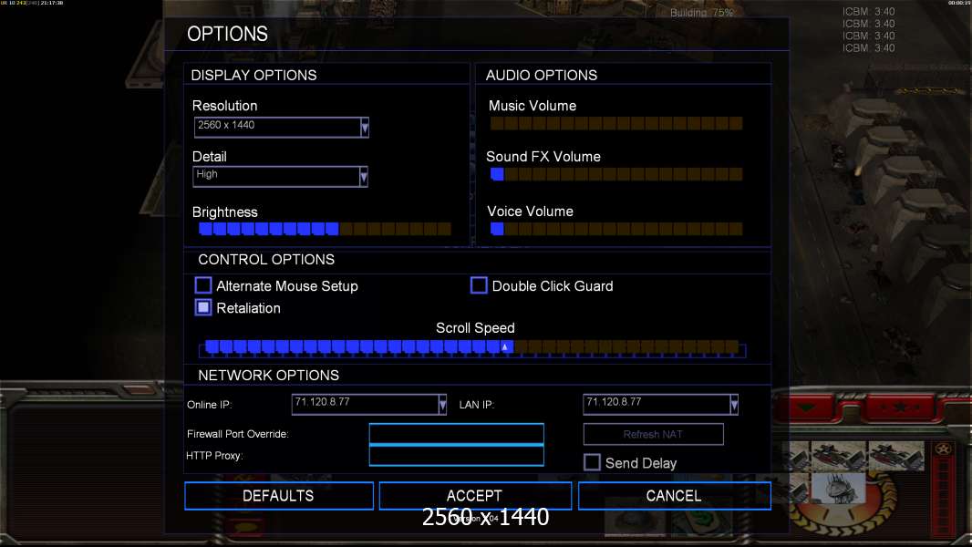Viewport: 972px width, 547px height.
Task: Click the first ICBM 3:40 timer
Action: 868,12
